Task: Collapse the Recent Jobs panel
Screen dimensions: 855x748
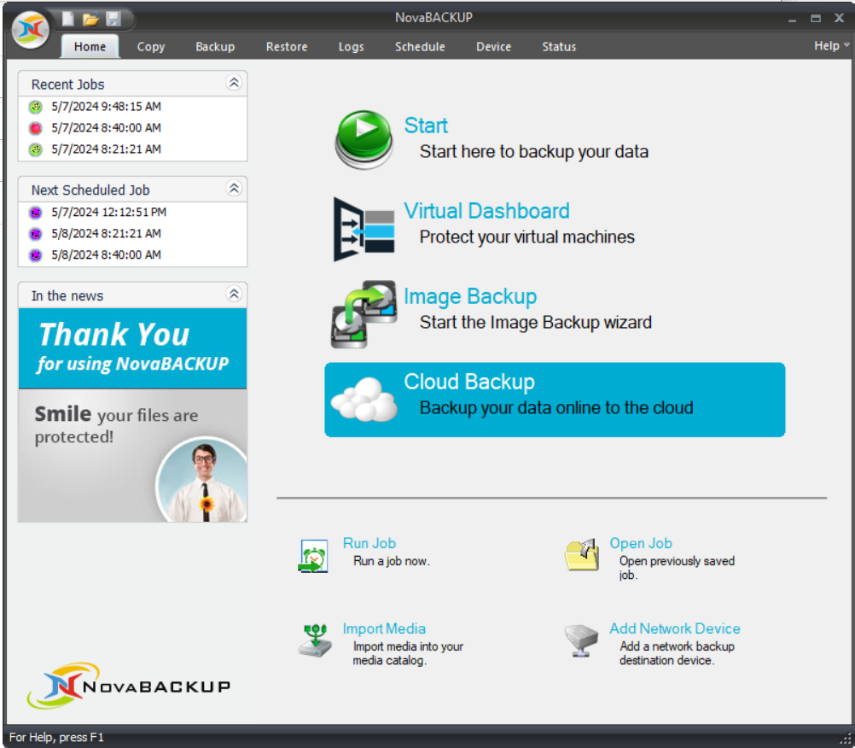Action: click(234, 82)
